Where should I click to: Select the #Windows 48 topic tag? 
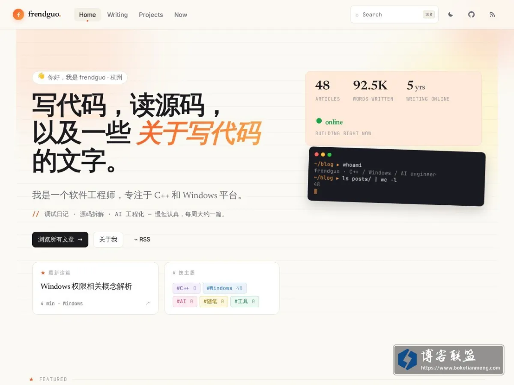pos(224,288)
